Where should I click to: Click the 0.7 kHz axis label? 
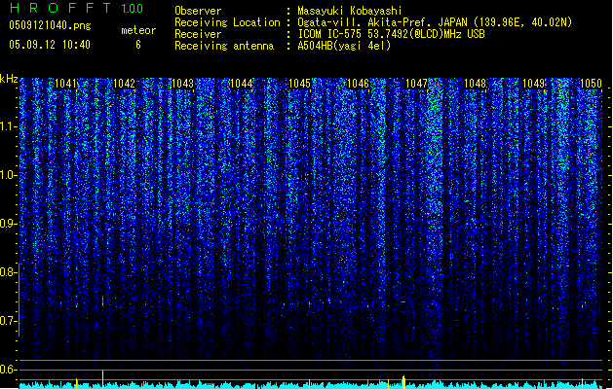coord(8,321)
